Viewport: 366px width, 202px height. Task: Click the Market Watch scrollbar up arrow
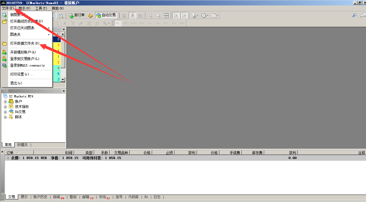[63, 34]
